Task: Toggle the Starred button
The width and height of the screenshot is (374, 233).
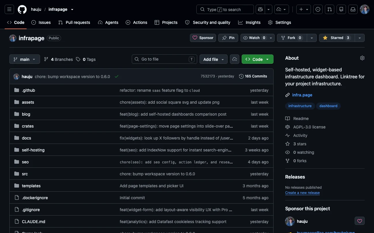Action: click(x=337, y=38)
